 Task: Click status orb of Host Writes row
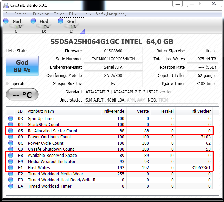pyautogui.click(x=11, y=167)
